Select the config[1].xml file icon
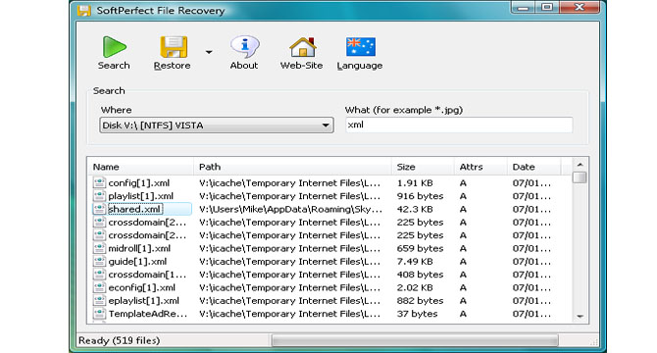The width and height of the screenshot is (657, 353). (99, 182)
